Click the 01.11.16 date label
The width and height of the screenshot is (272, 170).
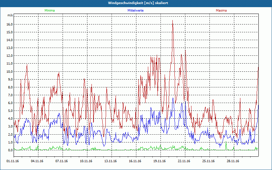(x=13, y=161)
